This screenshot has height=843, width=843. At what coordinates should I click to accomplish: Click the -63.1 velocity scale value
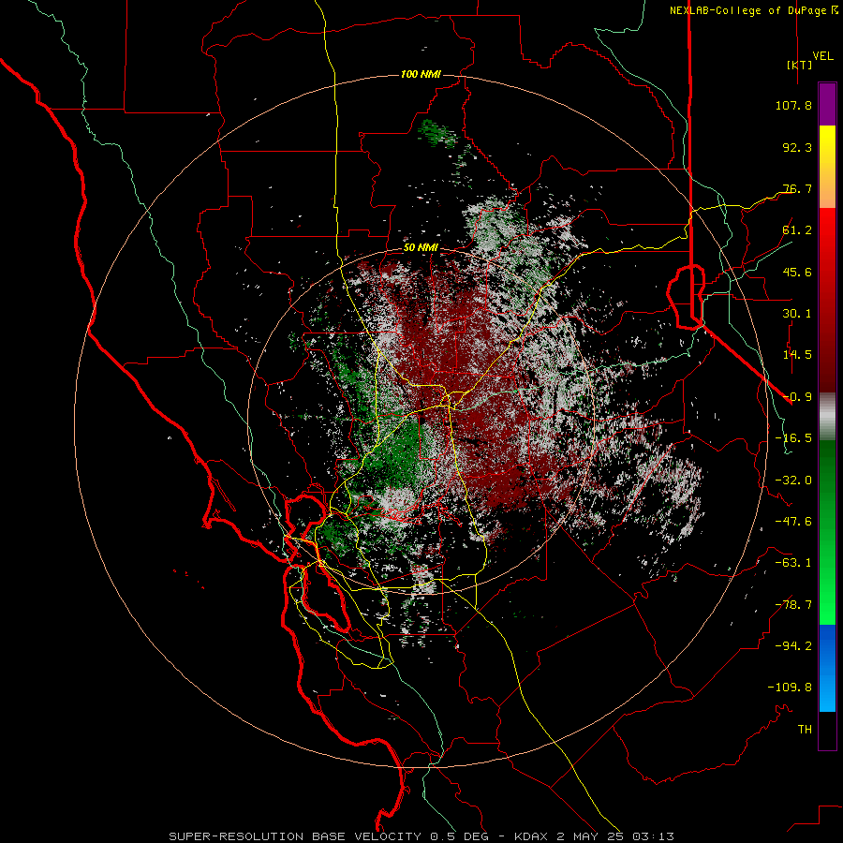pos(793,563)
